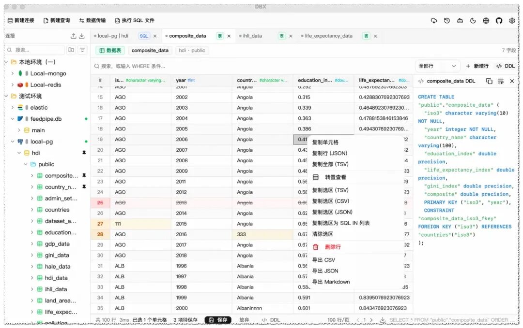Open the 全部行 rows dropdown
Screen dimensions: 523x328
[x=437, y=66]
